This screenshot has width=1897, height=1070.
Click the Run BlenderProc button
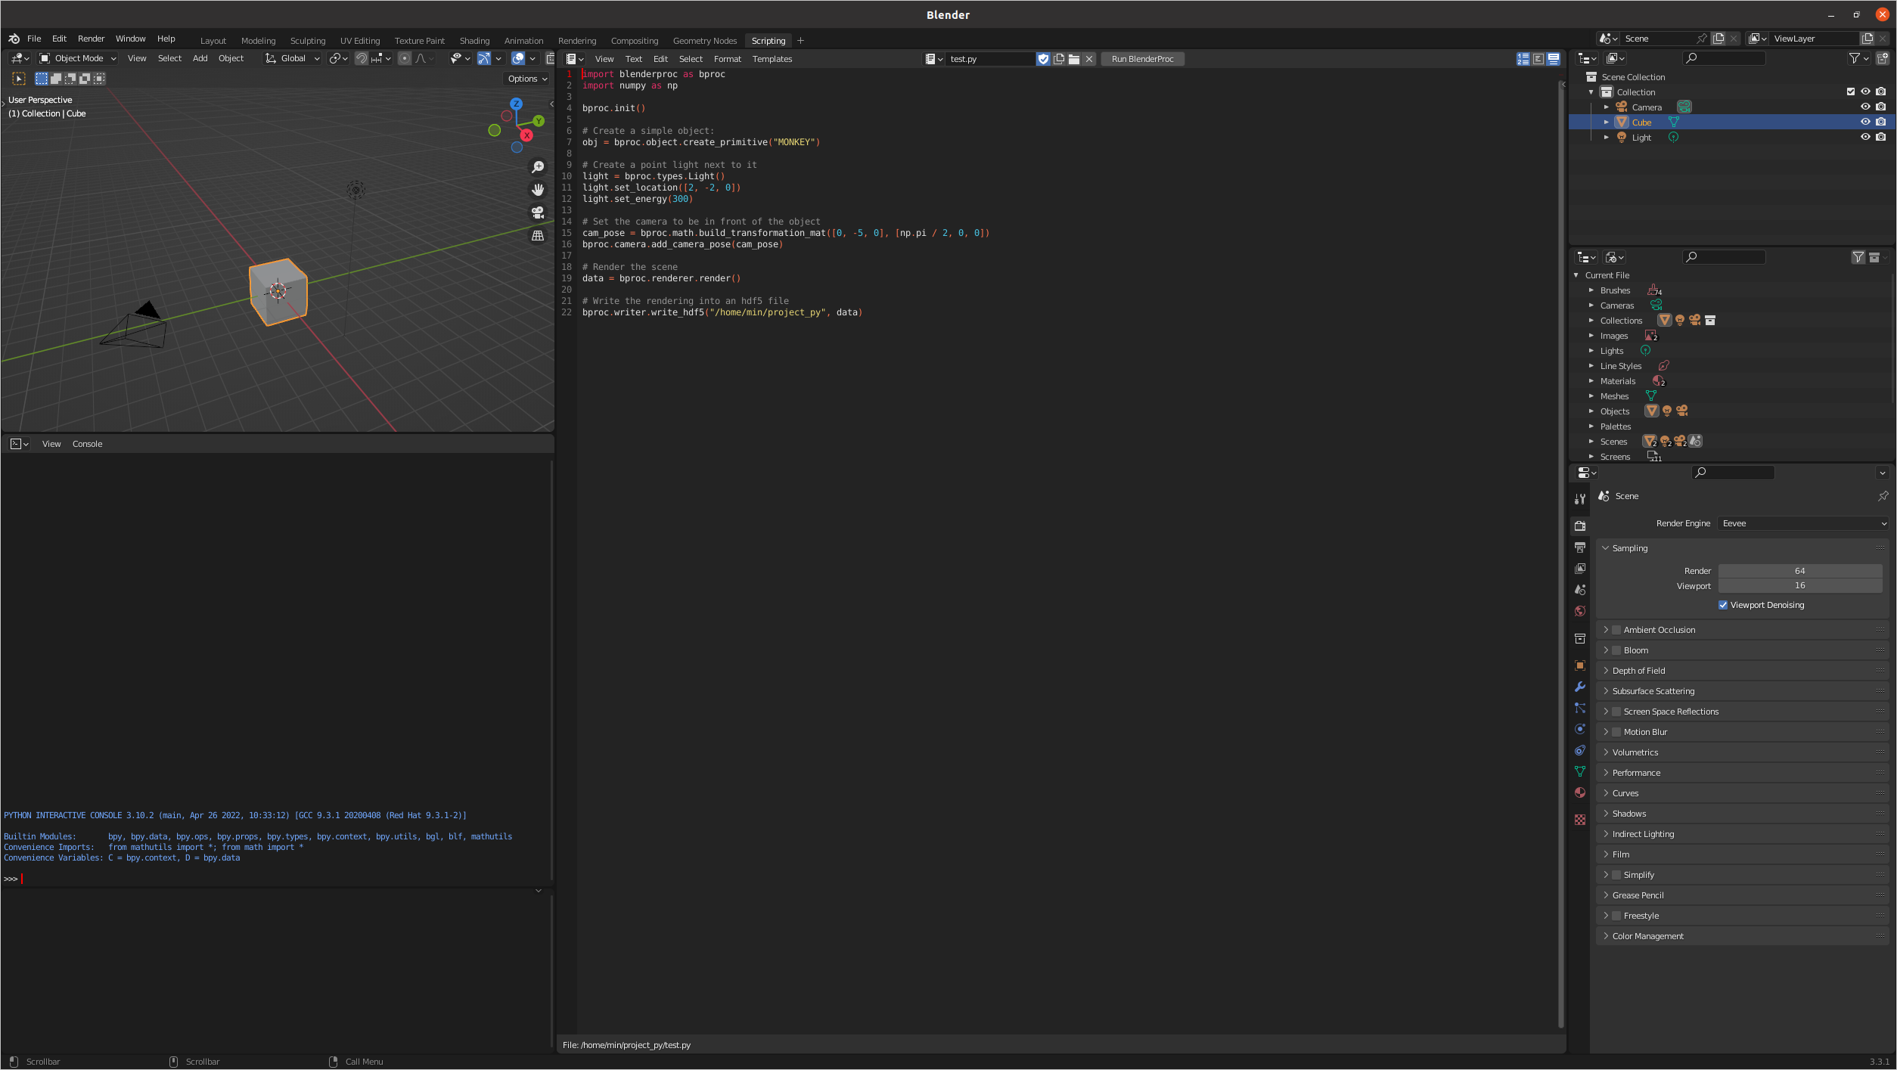coord(1142,59)
